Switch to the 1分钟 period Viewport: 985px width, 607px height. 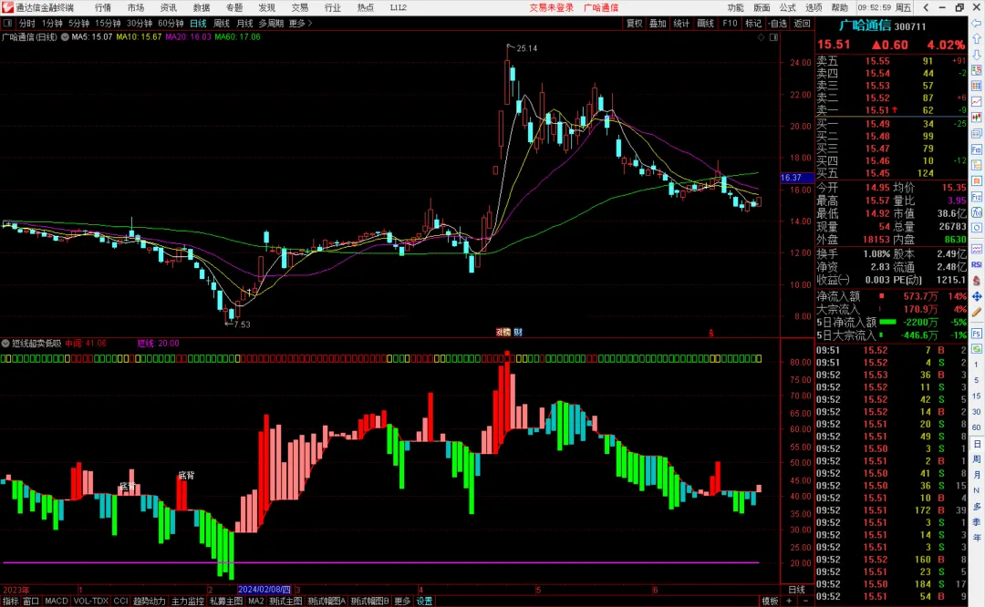tap(52, 23)
